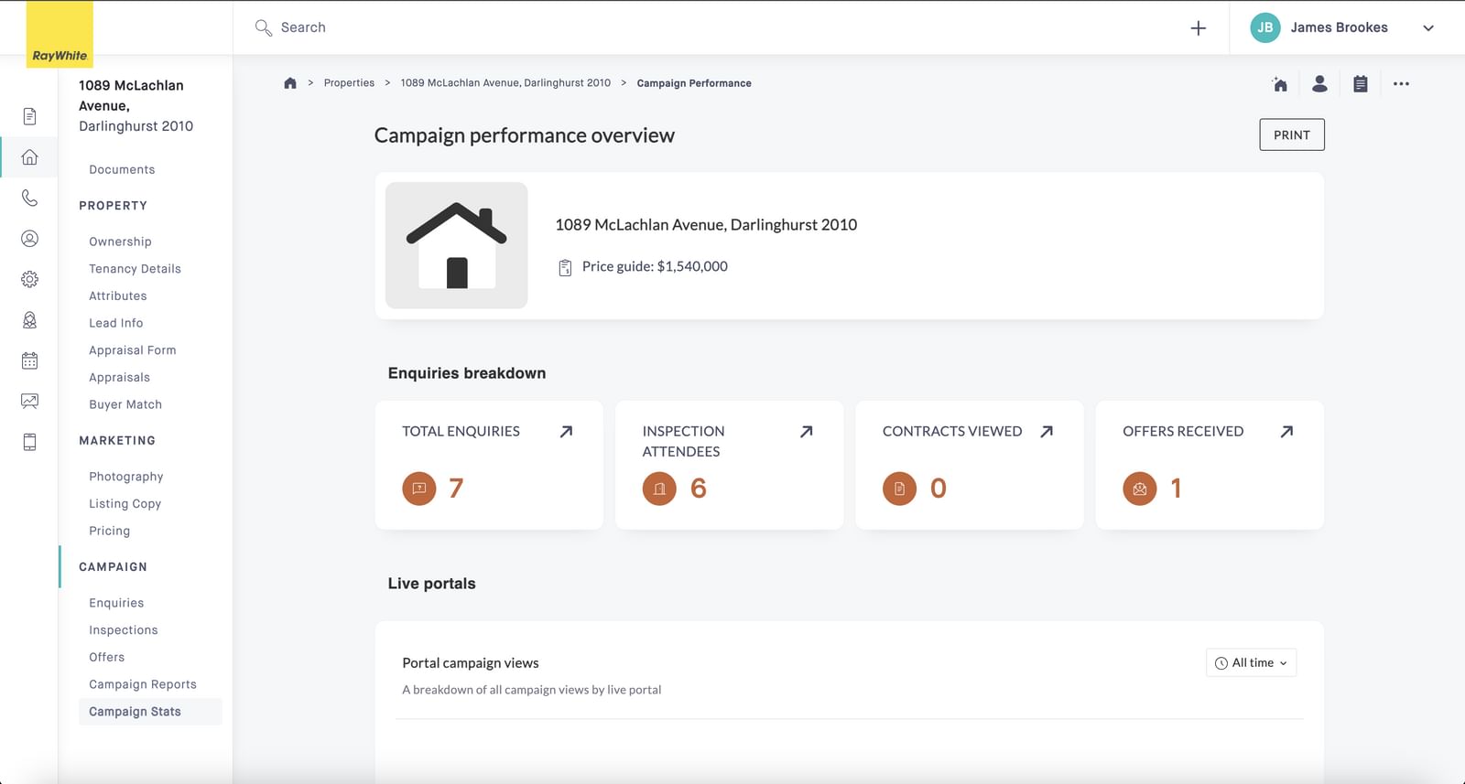Go to Buyer Match section
The height and width of the screenshot is (784, 1465).
pyautogui.click(x=125, y=404)
